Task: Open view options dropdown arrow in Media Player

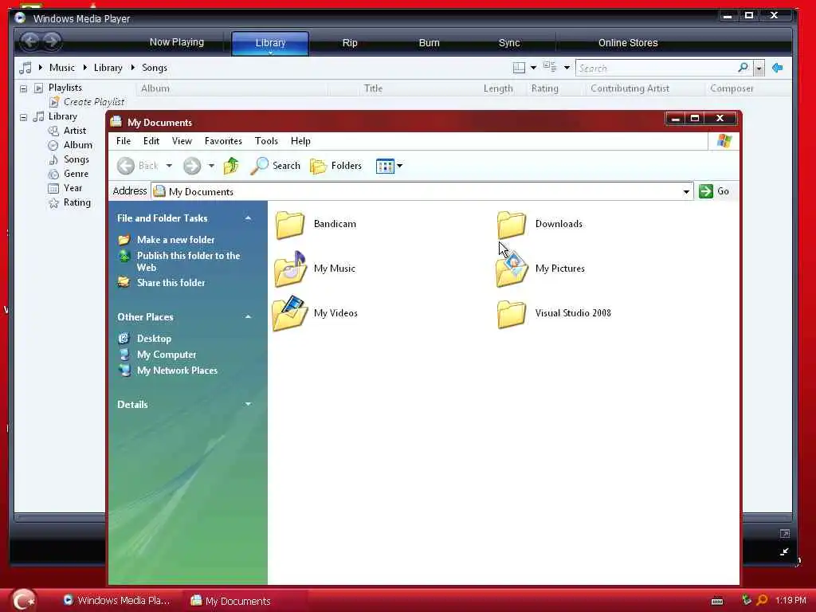Action: 567,68
